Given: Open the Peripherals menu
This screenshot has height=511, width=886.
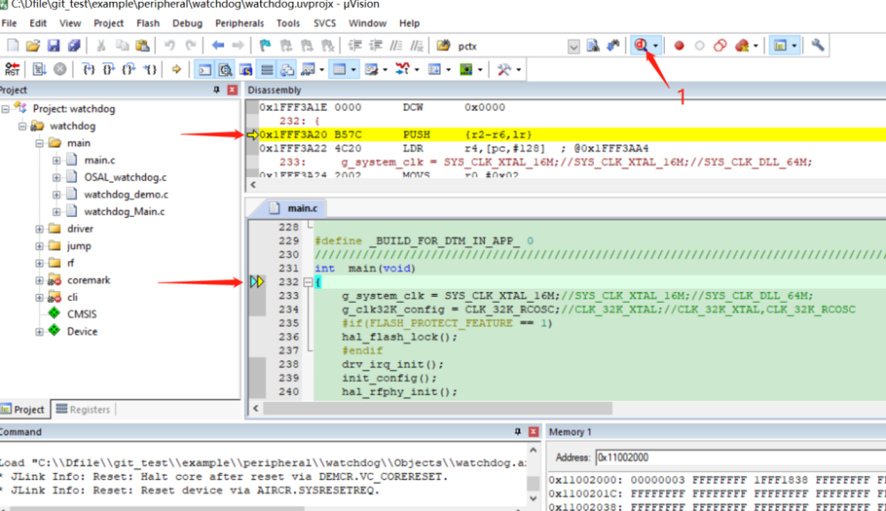Looking at the screenshot, I should [239, 23].
